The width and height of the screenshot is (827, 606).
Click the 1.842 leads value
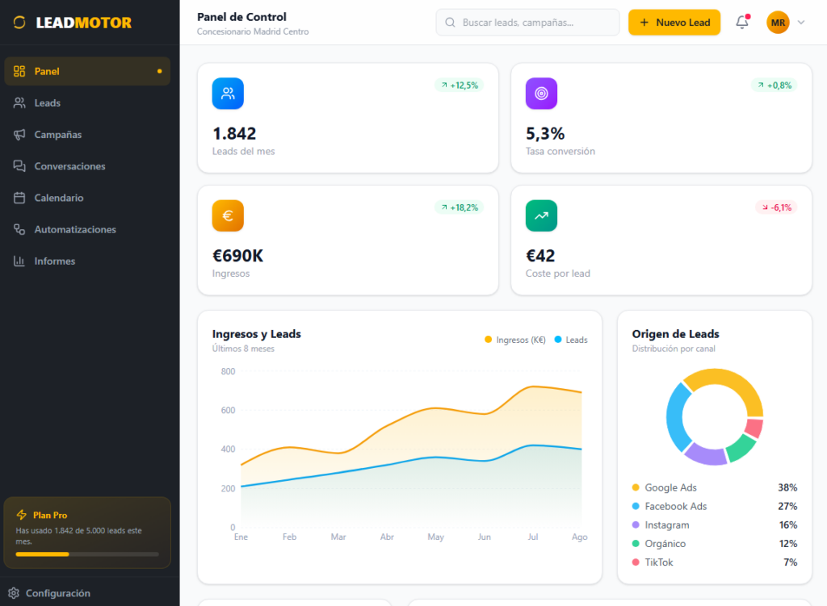coord(234,134)
